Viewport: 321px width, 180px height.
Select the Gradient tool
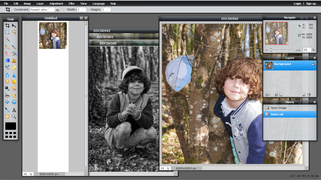click(7, 60)
